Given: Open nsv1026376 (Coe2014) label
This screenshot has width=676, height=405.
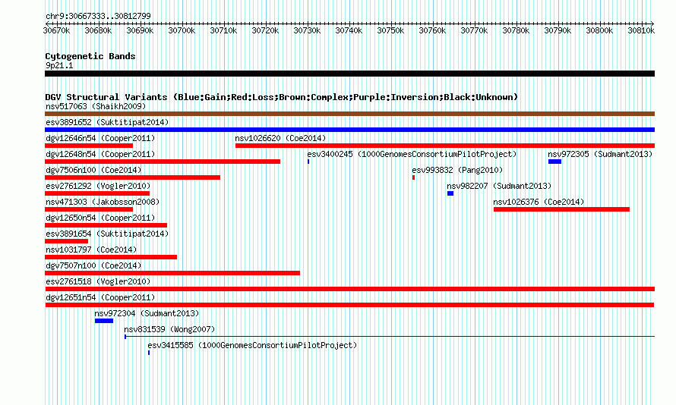Looking at the screenshot, I should [x=539, y=202].
